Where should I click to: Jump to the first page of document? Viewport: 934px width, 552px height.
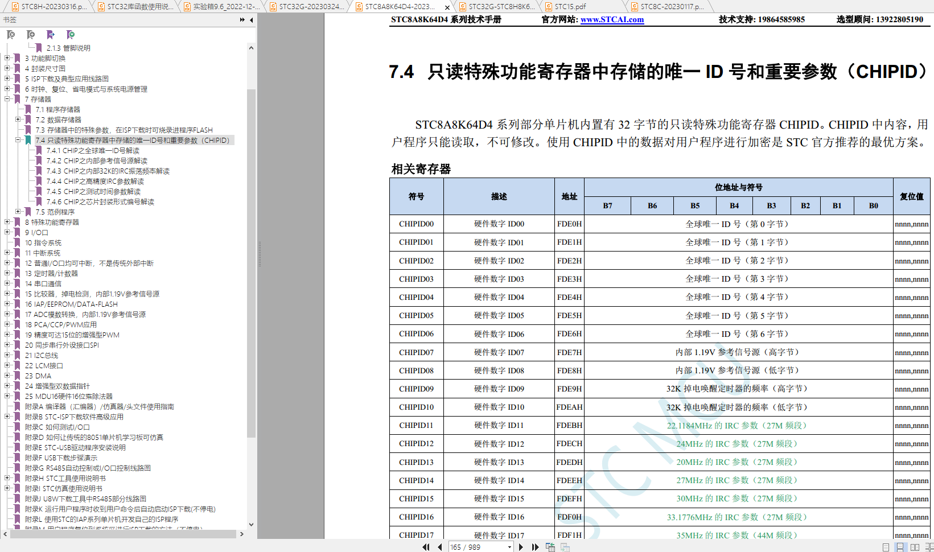pyautogui.click(x=426, y=547)
